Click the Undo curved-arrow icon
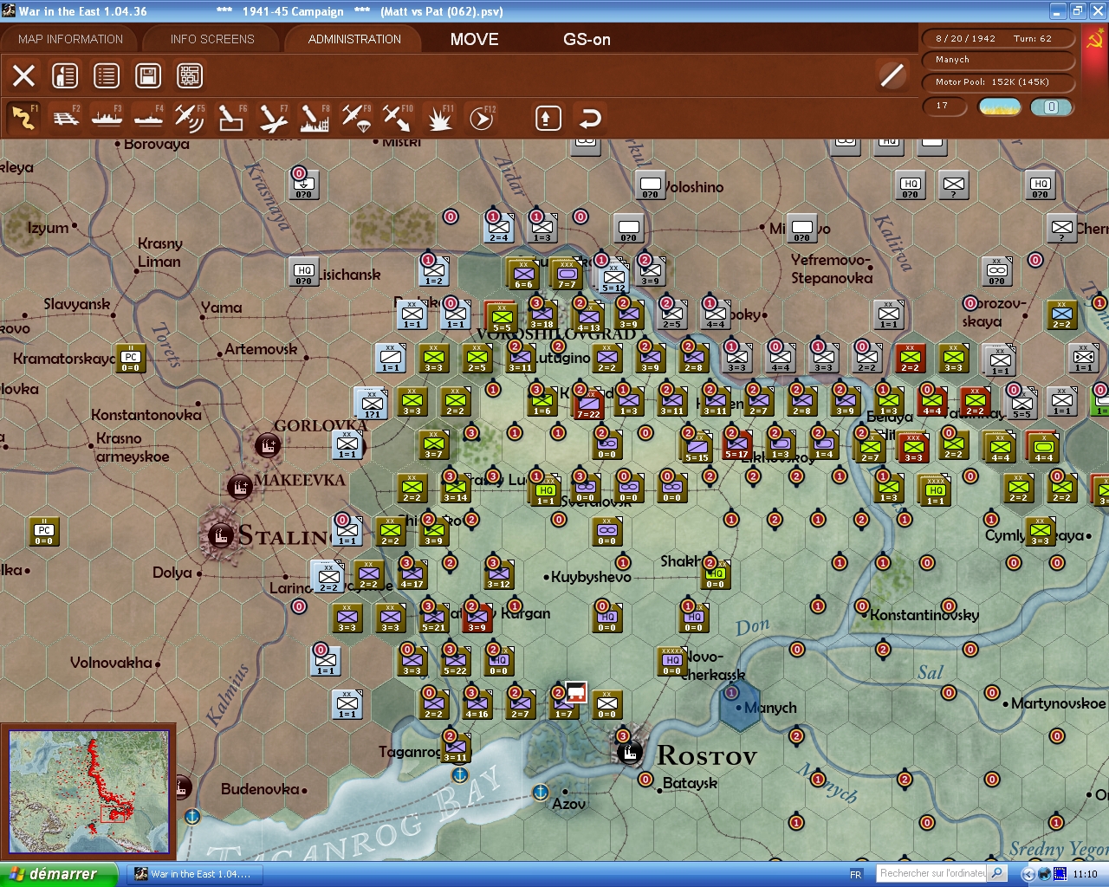Image resolution: width=1109 pixels, height=887 pixels. [x=590, y=118]
